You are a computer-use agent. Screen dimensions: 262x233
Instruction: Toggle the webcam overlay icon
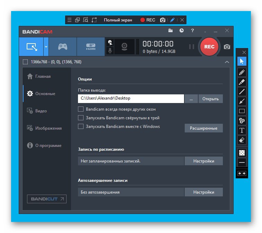pyautogui.click(x=124, y=47)
